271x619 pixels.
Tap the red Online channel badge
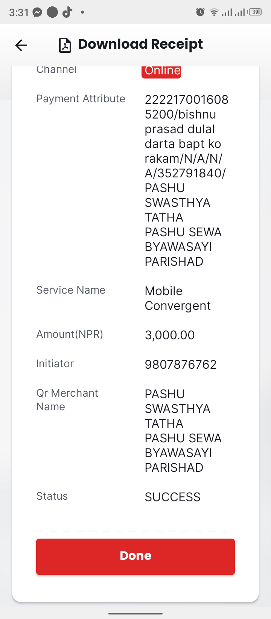point(161,71)
